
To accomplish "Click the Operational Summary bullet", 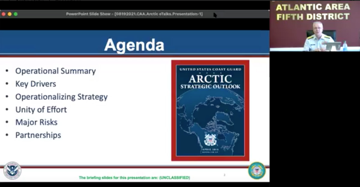I will (x=55, y=71).
